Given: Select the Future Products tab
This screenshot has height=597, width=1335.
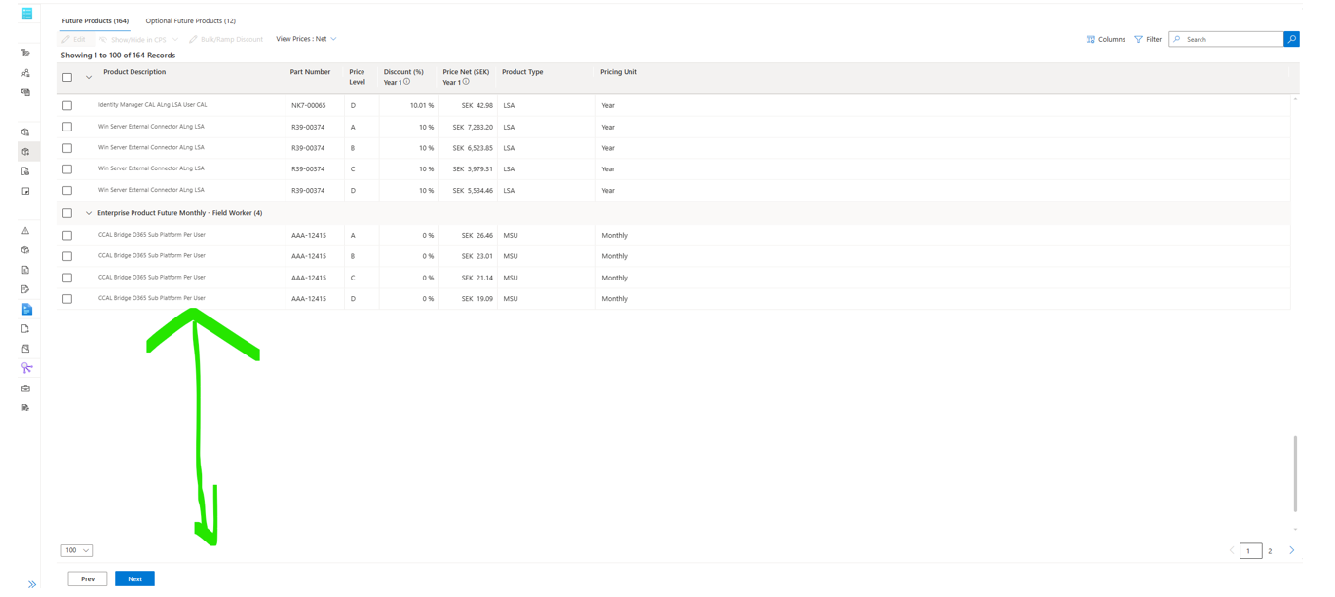Looking at the screenshot, I should click(95, 20).
